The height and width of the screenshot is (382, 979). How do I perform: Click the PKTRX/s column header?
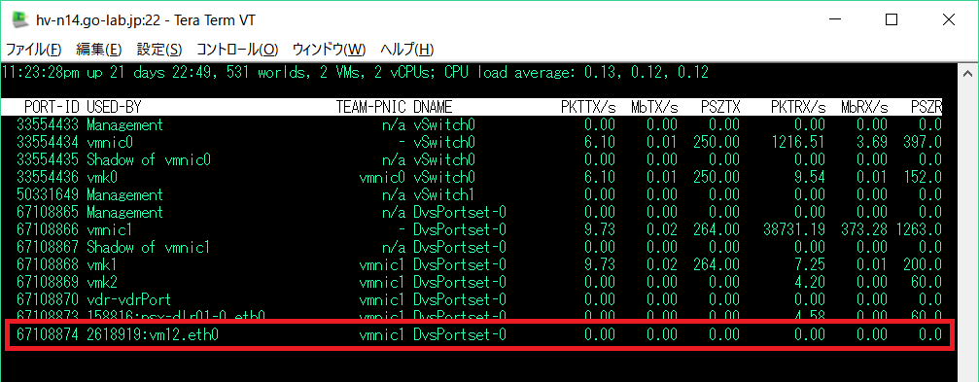798,107
